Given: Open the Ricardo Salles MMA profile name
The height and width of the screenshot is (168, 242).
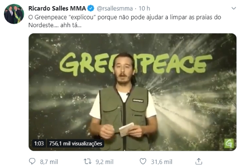Looking at the screenshot, I should [57, 8].
